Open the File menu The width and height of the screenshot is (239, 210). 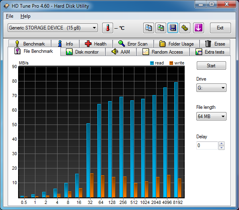(10, 16)
